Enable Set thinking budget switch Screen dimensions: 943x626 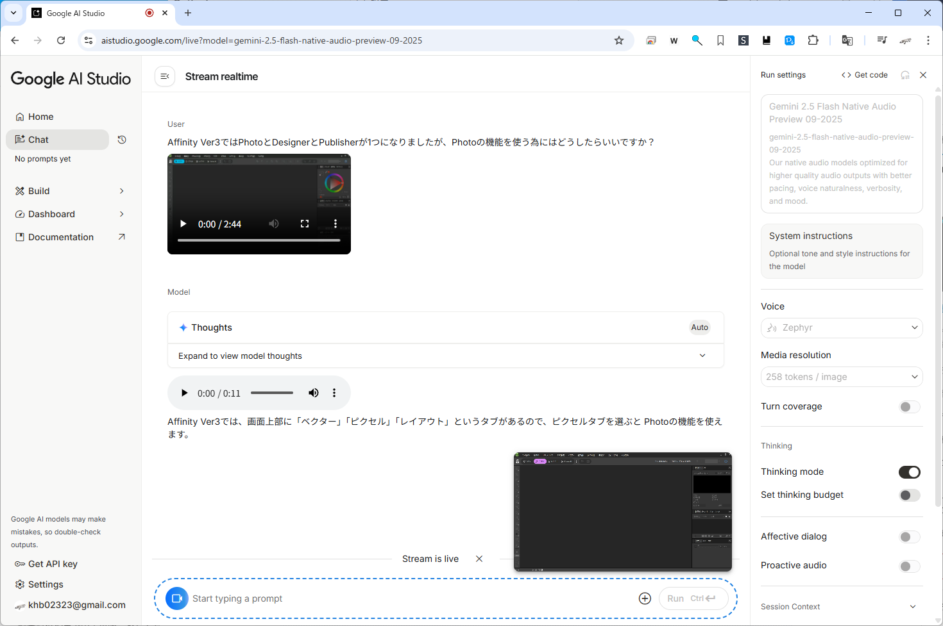click(909, 495)
